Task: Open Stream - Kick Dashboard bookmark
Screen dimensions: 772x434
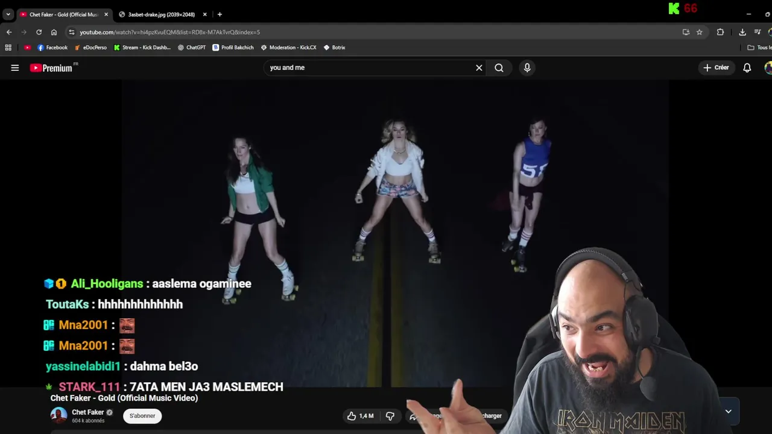Action: tap(142, 48)
